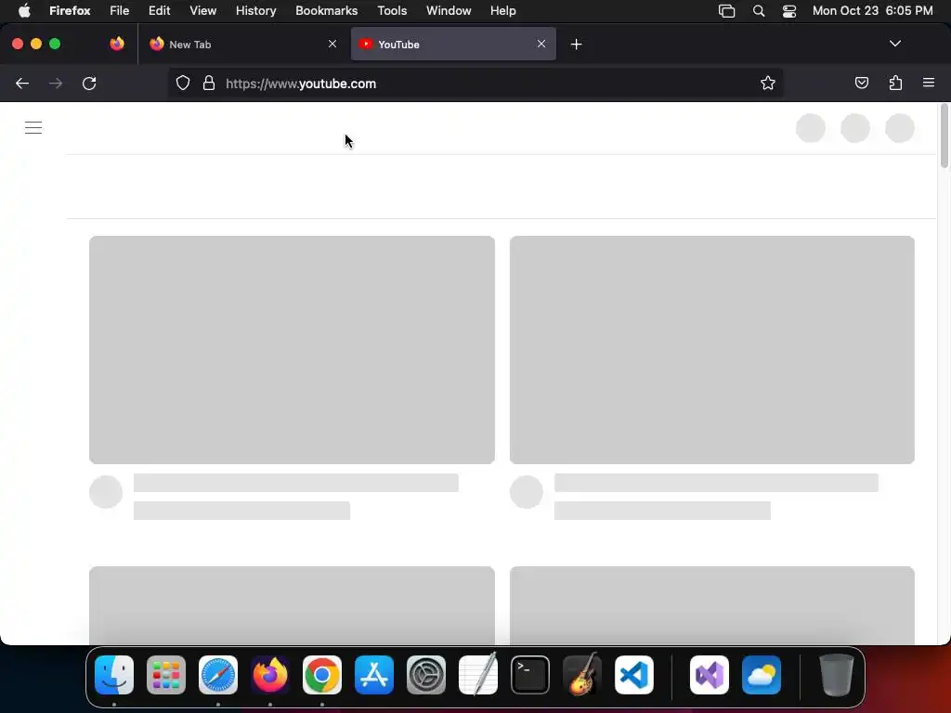Click Firefox icon in the Dock

tap(270, 675)
